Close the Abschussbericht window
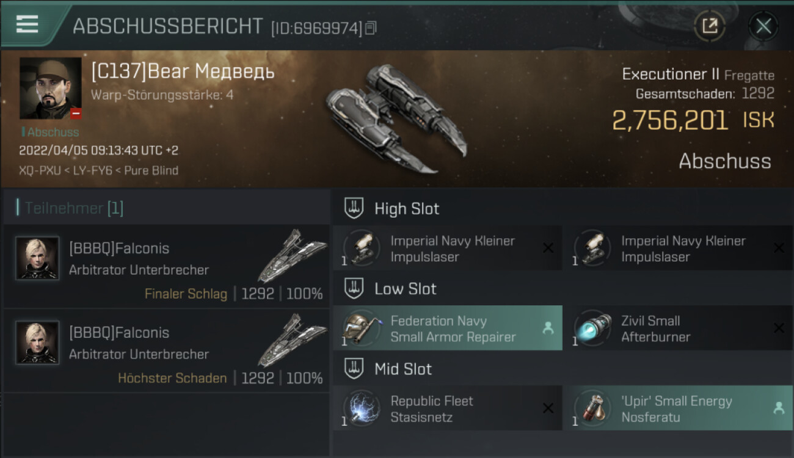The image size is (794, 458). click(763, 26)
